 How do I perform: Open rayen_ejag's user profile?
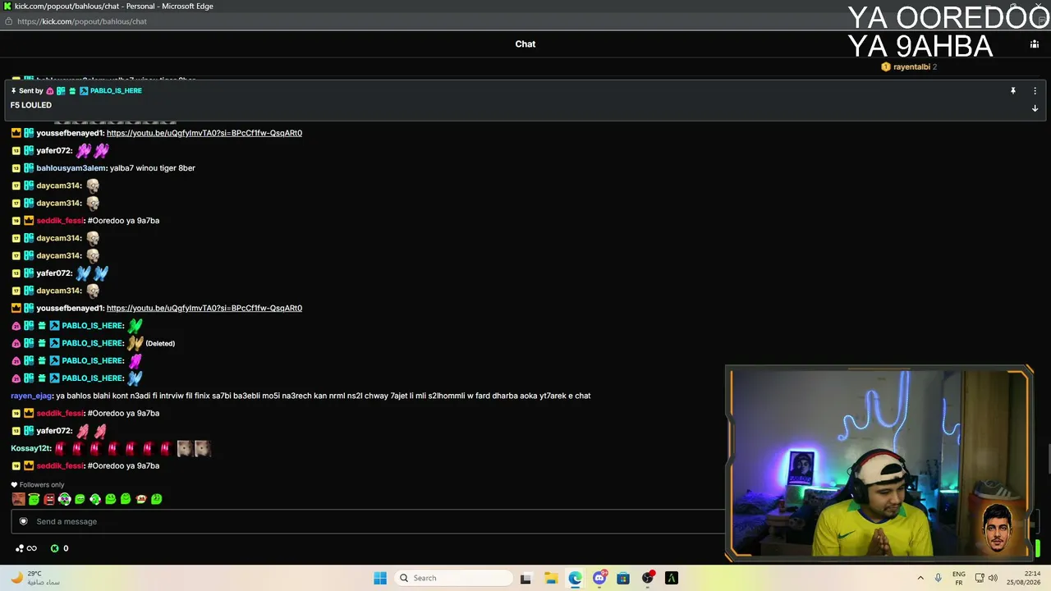click(31, 396)
